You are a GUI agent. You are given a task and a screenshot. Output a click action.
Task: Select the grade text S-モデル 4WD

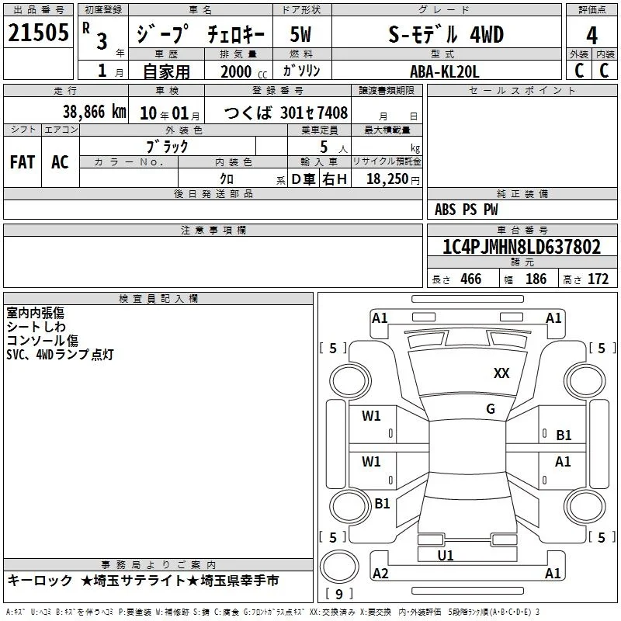pos(446,34)
